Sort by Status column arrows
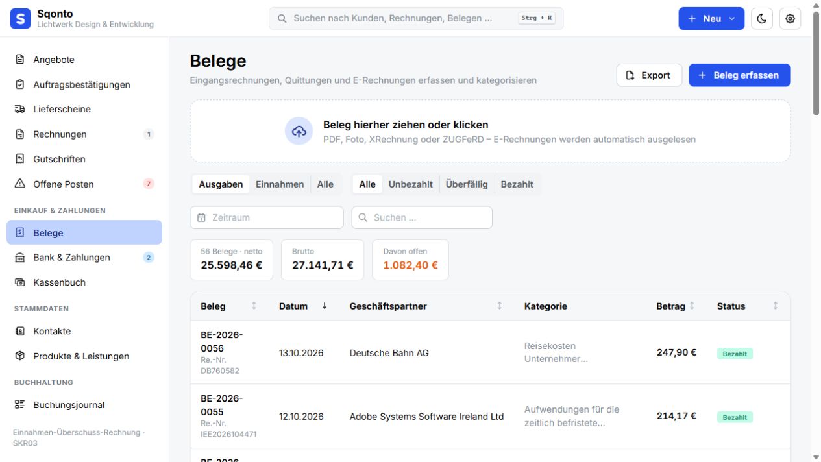821x462 pixels. tap(775, 306)
